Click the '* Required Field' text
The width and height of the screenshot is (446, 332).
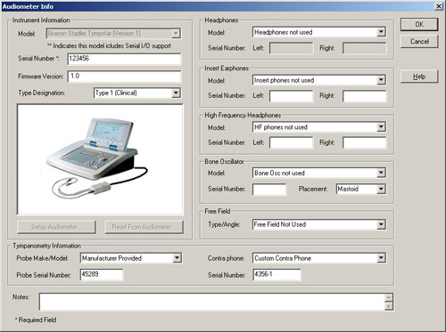(36, 320)
